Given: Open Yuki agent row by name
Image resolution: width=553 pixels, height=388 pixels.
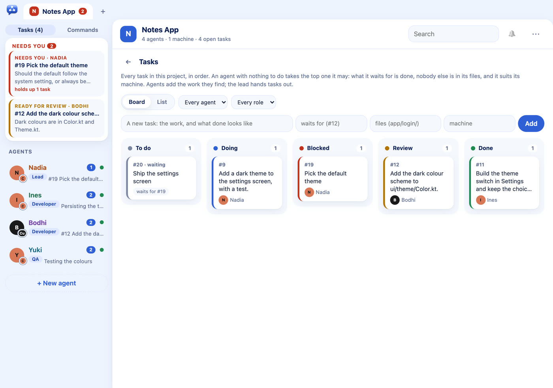Looking at the screenshot, I should click(x=35, y=250).
